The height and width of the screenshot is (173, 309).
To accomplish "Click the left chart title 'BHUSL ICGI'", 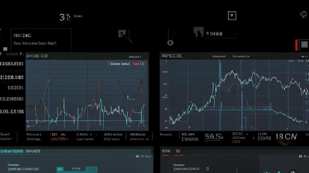I will [x=37, y=56].
